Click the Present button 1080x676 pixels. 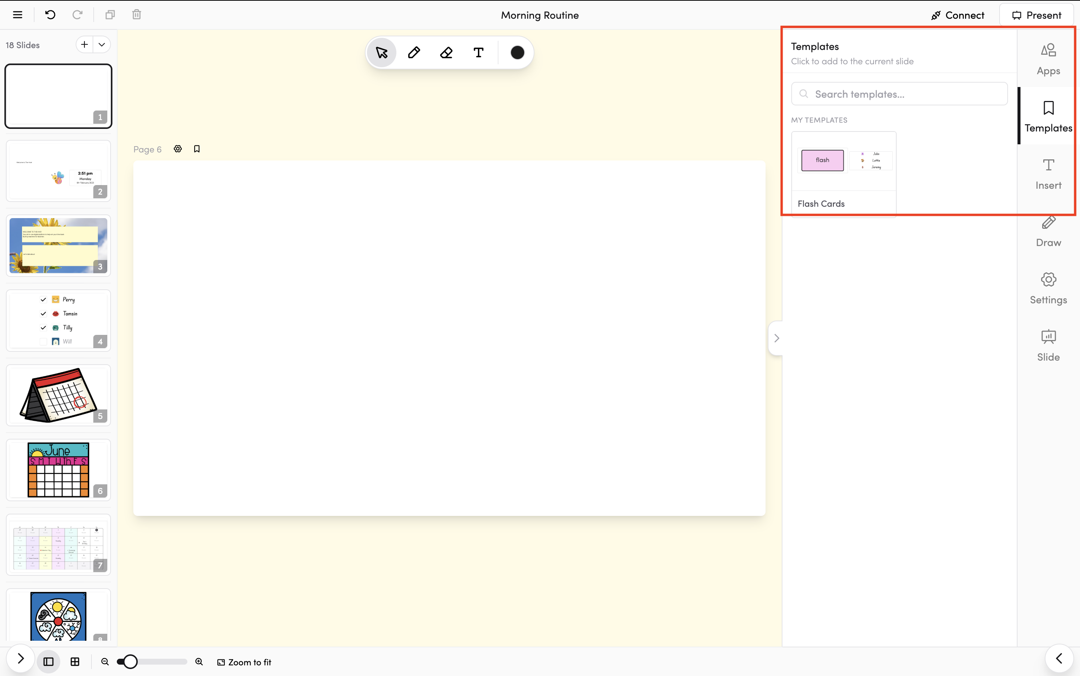pyautogui.click(x=1036, y=15)
